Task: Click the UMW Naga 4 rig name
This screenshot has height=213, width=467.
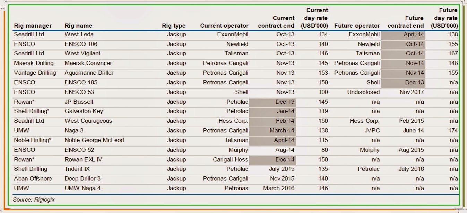Action: (x=83, y=188)
